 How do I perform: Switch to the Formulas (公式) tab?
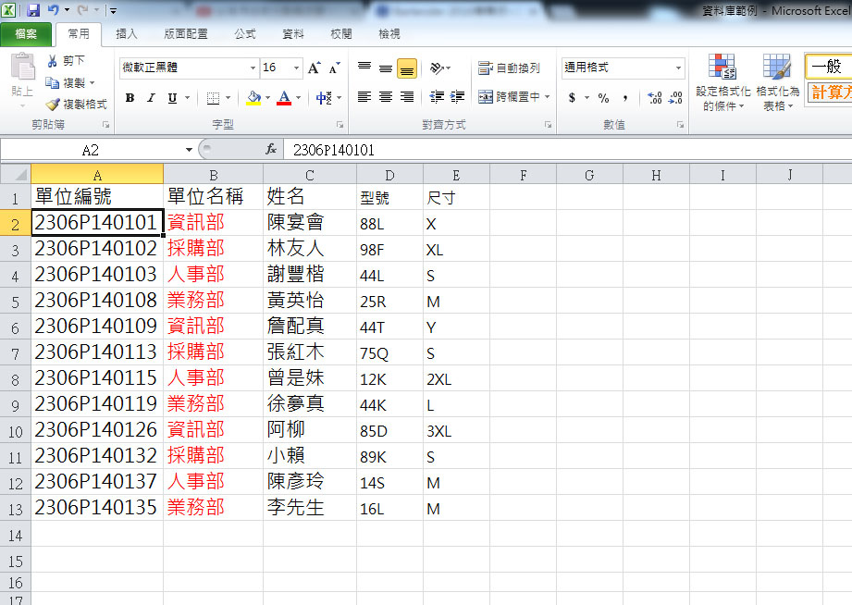[x=245, y=33]
